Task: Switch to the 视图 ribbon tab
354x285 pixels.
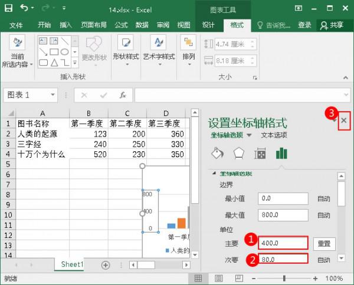Action: point(183,25)
